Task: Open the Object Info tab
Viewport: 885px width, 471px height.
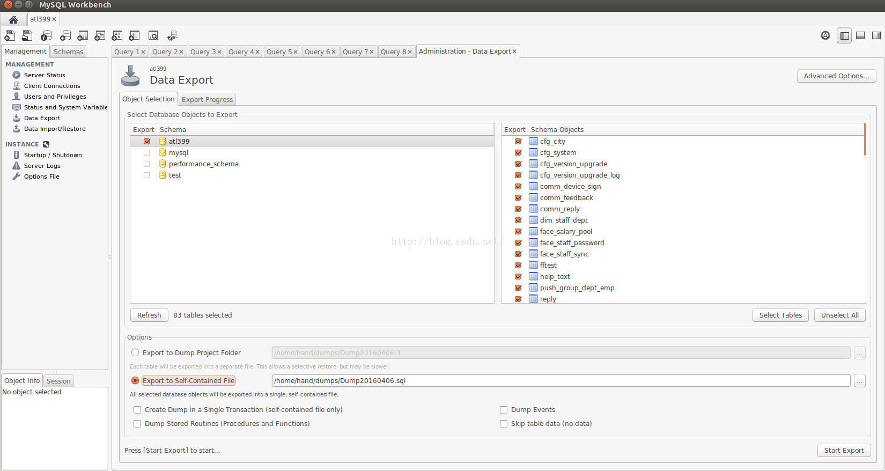Action: pos(22,380)
